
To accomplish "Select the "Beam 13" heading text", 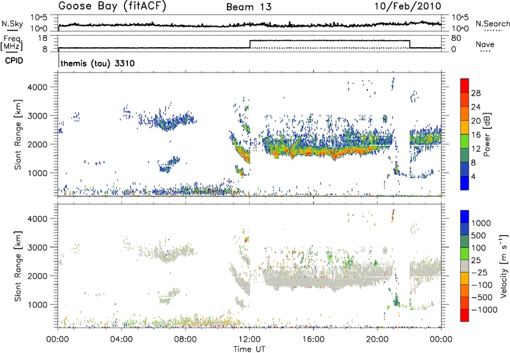I will pyautogui.click(x=249, y=7).
